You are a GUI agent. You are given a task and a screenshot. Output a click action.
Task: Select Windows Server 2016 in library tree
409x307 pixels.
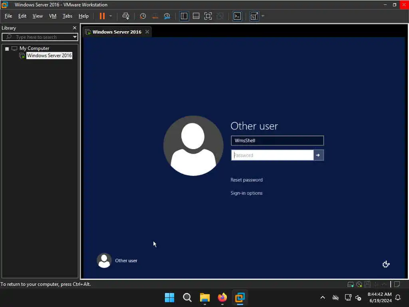point(49,56)
